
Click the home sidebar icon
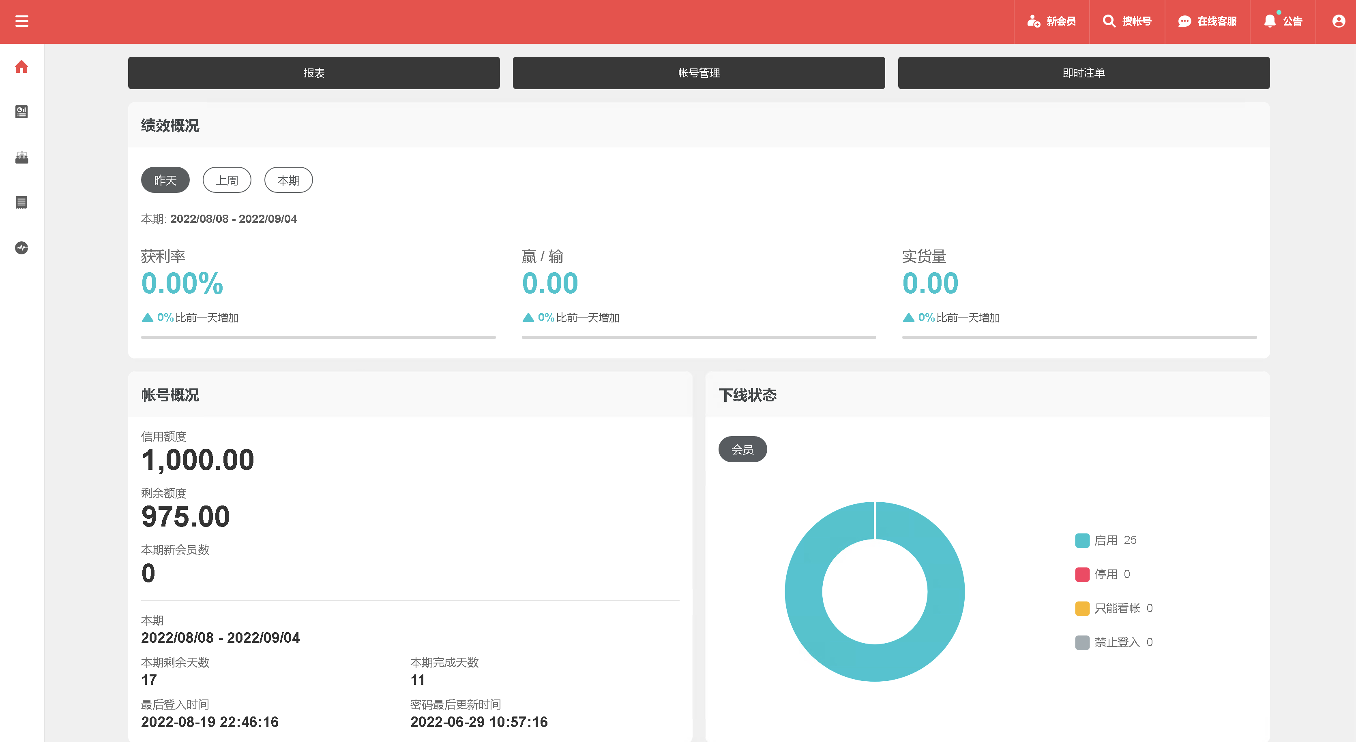(x=21, y=67)
